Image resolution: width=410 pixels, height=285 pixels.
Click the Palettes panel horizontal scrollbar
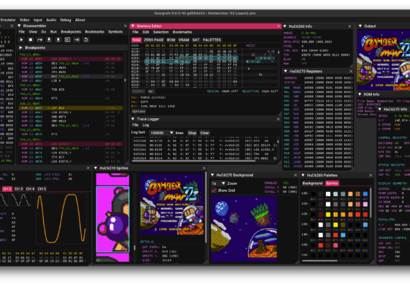pyautogui.click(x=320, y=261)
